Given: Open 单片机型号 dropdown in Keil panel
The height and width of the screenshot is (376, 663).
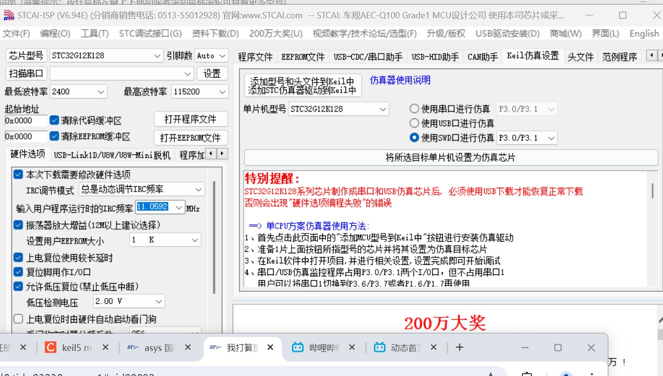Looking at the screenshot, I should point(339,109).
